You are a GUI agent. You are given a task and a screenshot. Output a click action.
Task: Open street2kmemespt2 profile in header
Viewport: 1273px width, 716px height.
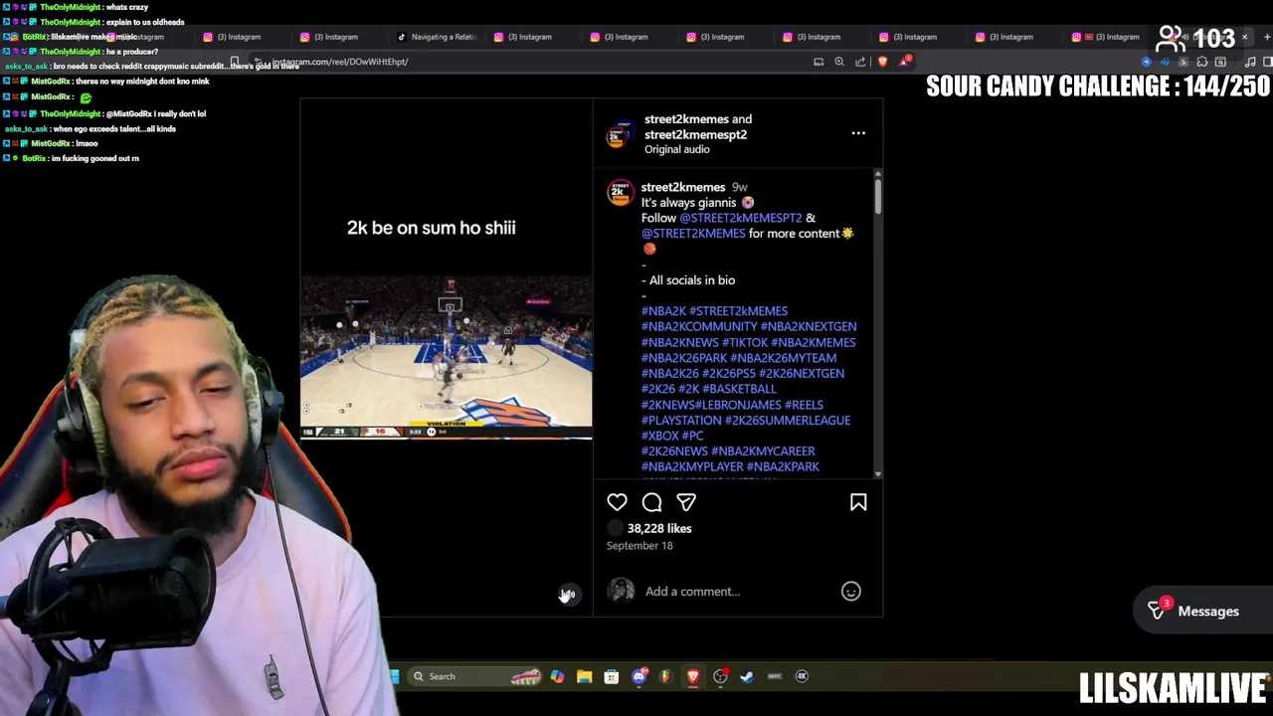click(695, 134)
